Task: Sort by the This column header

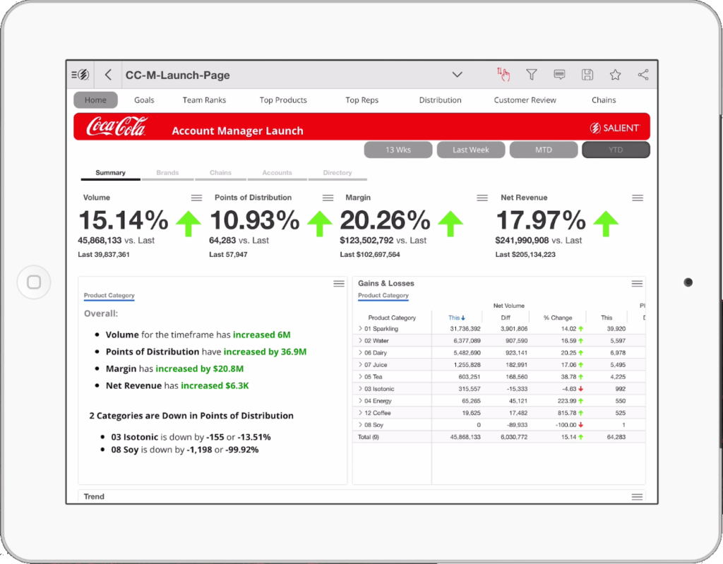Action: point(457,318)
